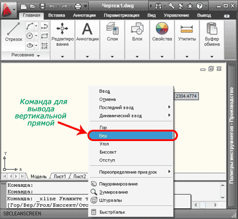Click the Блок icon
The height and width of the screenshot is (219, 238).
137,29
